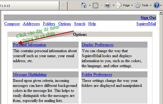Expand the Help icon dropdown arrow
Image resolution: width=163 pixels, height=104 pixels.
point(161,5)
